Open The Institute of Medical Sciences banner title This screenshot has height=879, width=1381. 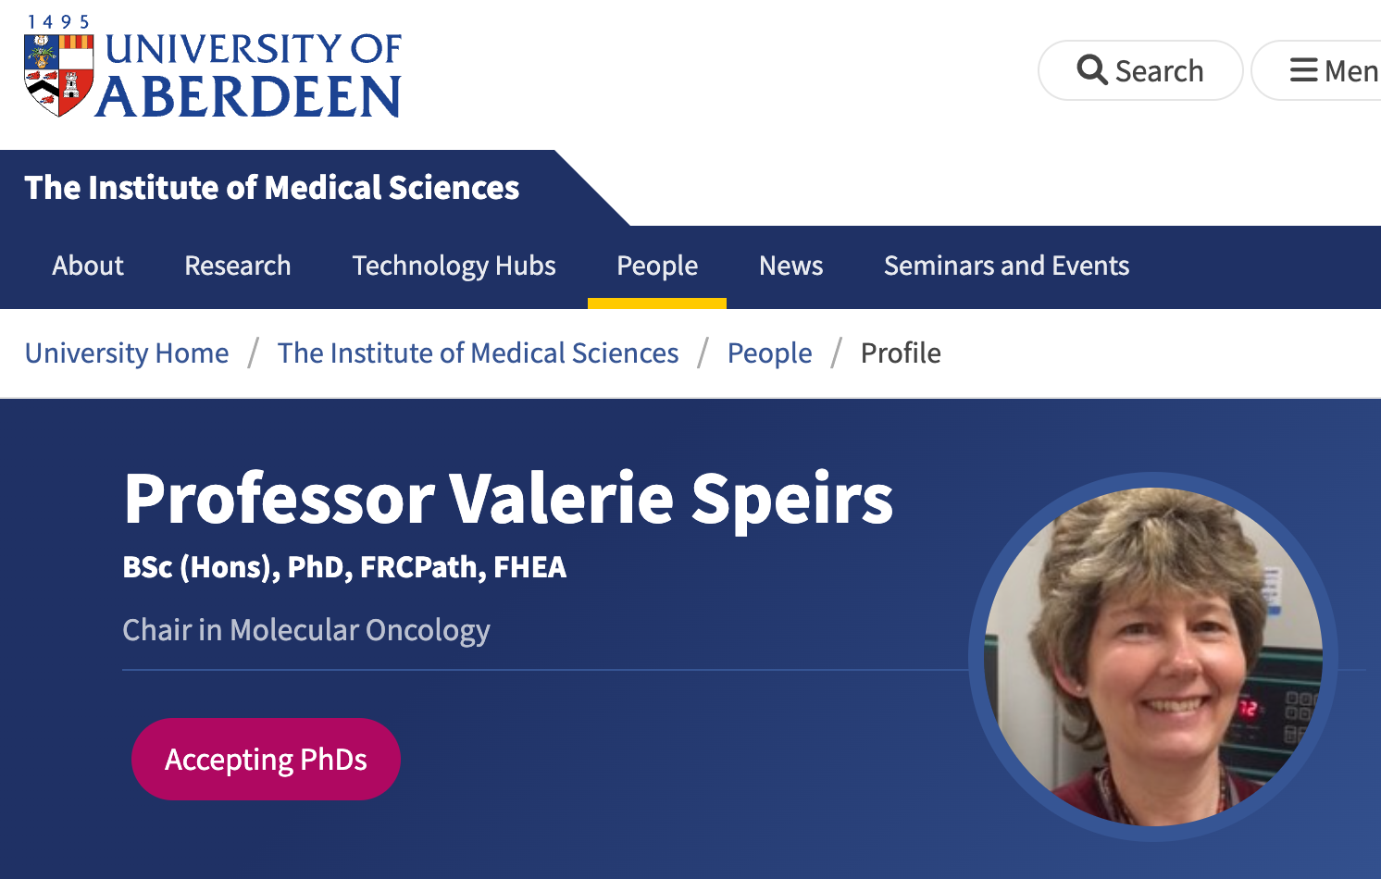[272, 188]
